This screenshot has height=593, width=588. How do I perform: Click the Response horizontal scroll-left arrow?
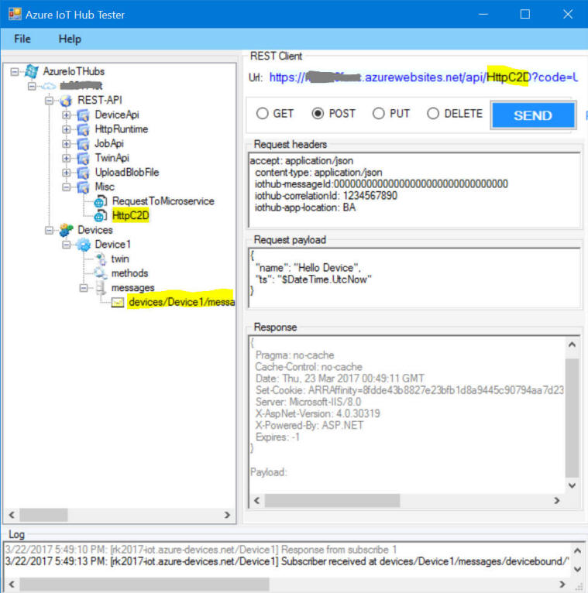[x=257, y=500]
